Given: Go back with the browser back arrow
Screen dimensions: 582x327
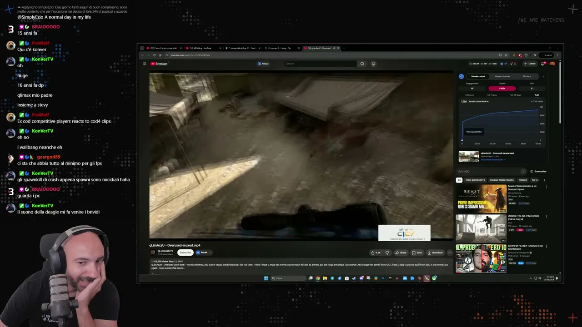Looking at the screenshot, I should 142,55.
